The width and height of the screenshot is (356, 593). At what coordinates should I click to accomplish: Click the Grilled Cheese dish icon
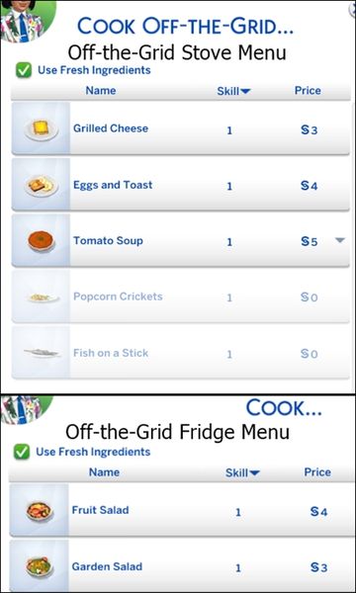tap(42, 129)
